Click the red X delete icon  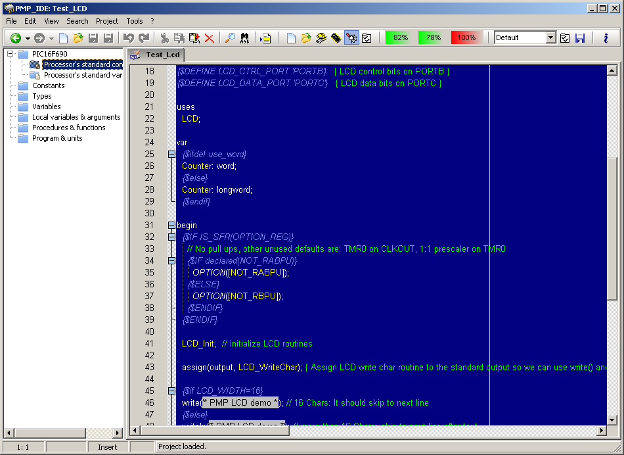pyautogui.click(x=210, y=38)
